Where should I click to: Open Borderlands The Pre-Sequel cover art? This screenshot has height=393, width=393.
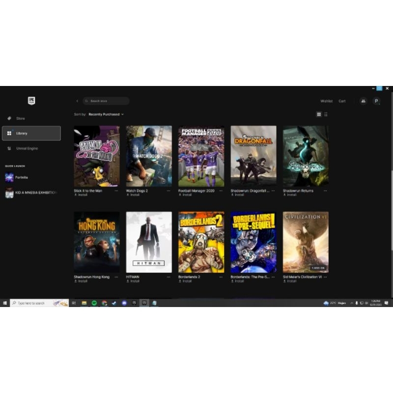point(253,242)
